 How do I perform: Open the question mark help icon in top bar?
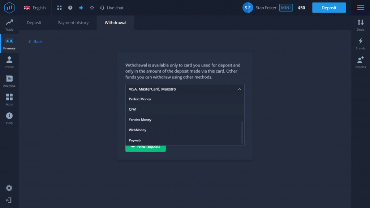coord(70,8)
